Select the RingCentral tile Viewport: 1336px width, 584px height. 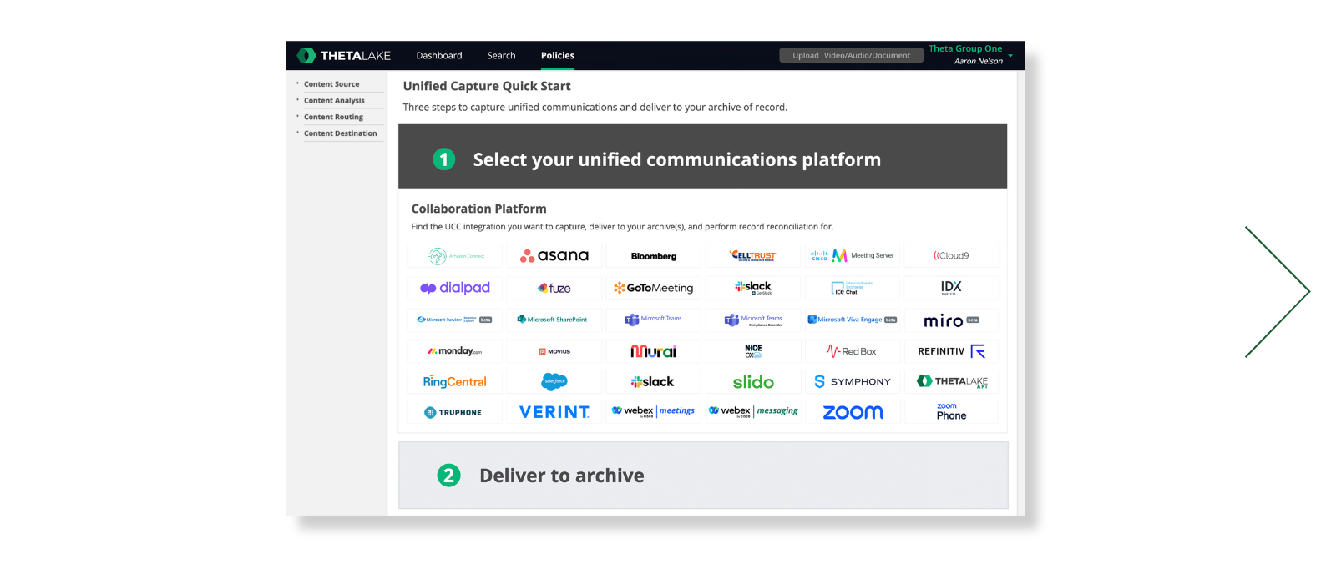click(x=455, y=382)
